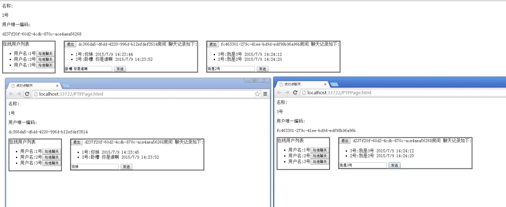Select the code fc463301-279c-41ee-bd9d-edf98b96a96b in 3号 window
506x207 pixels.
click(316, 130)
